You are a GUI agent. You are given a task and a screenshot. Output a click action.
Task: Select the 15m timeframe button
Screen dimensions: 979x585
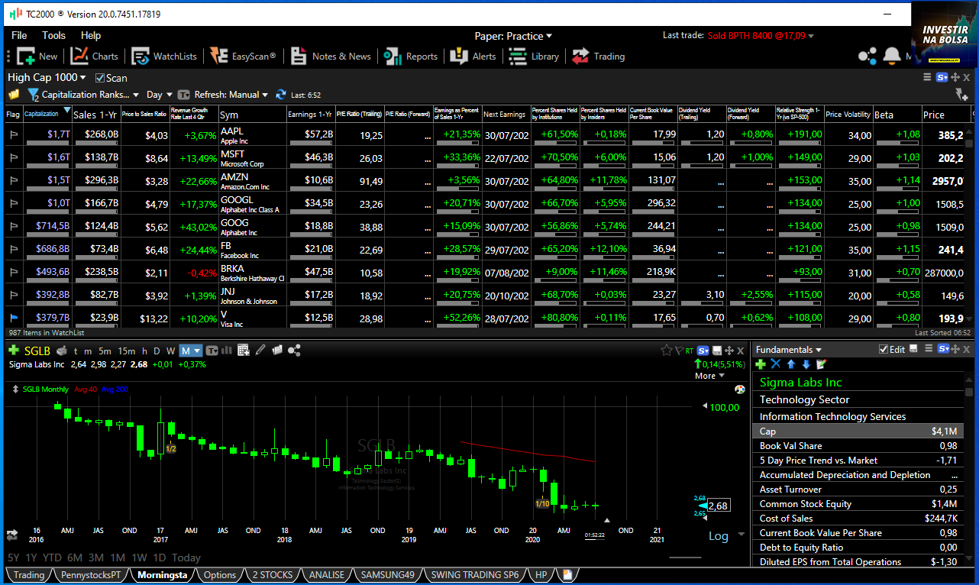click(x=127, y=351)
